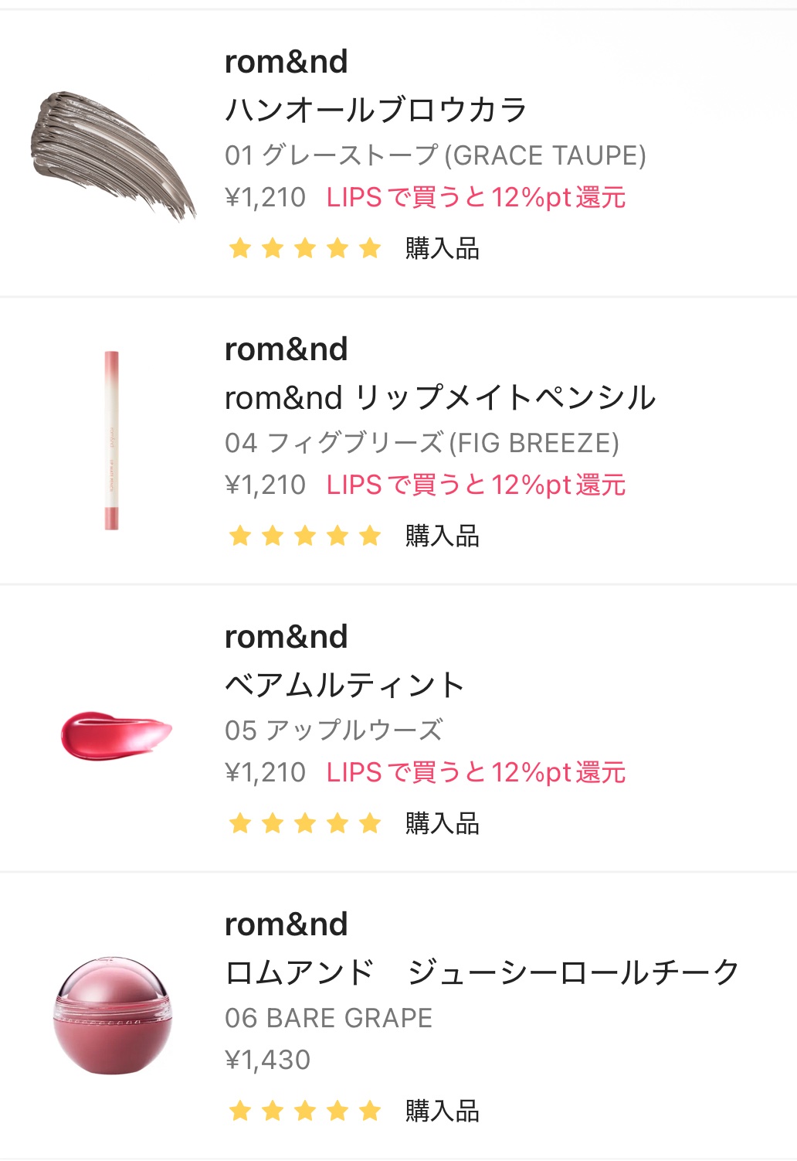797x1161 pixels.
Task: Open rom&nd リップメイトペンシル product title
Action: point(439,397)
